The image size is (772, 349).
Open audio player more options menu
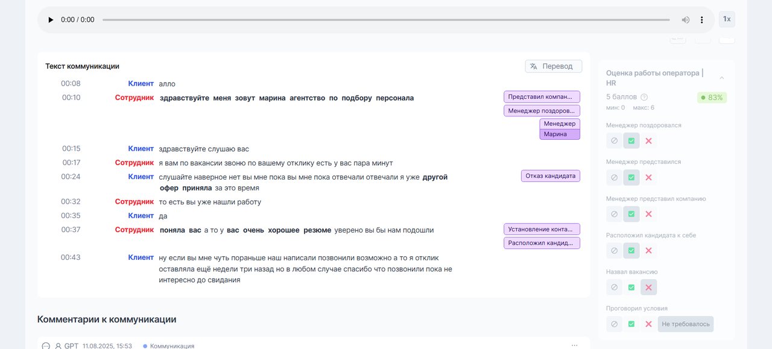pos(701,20)
